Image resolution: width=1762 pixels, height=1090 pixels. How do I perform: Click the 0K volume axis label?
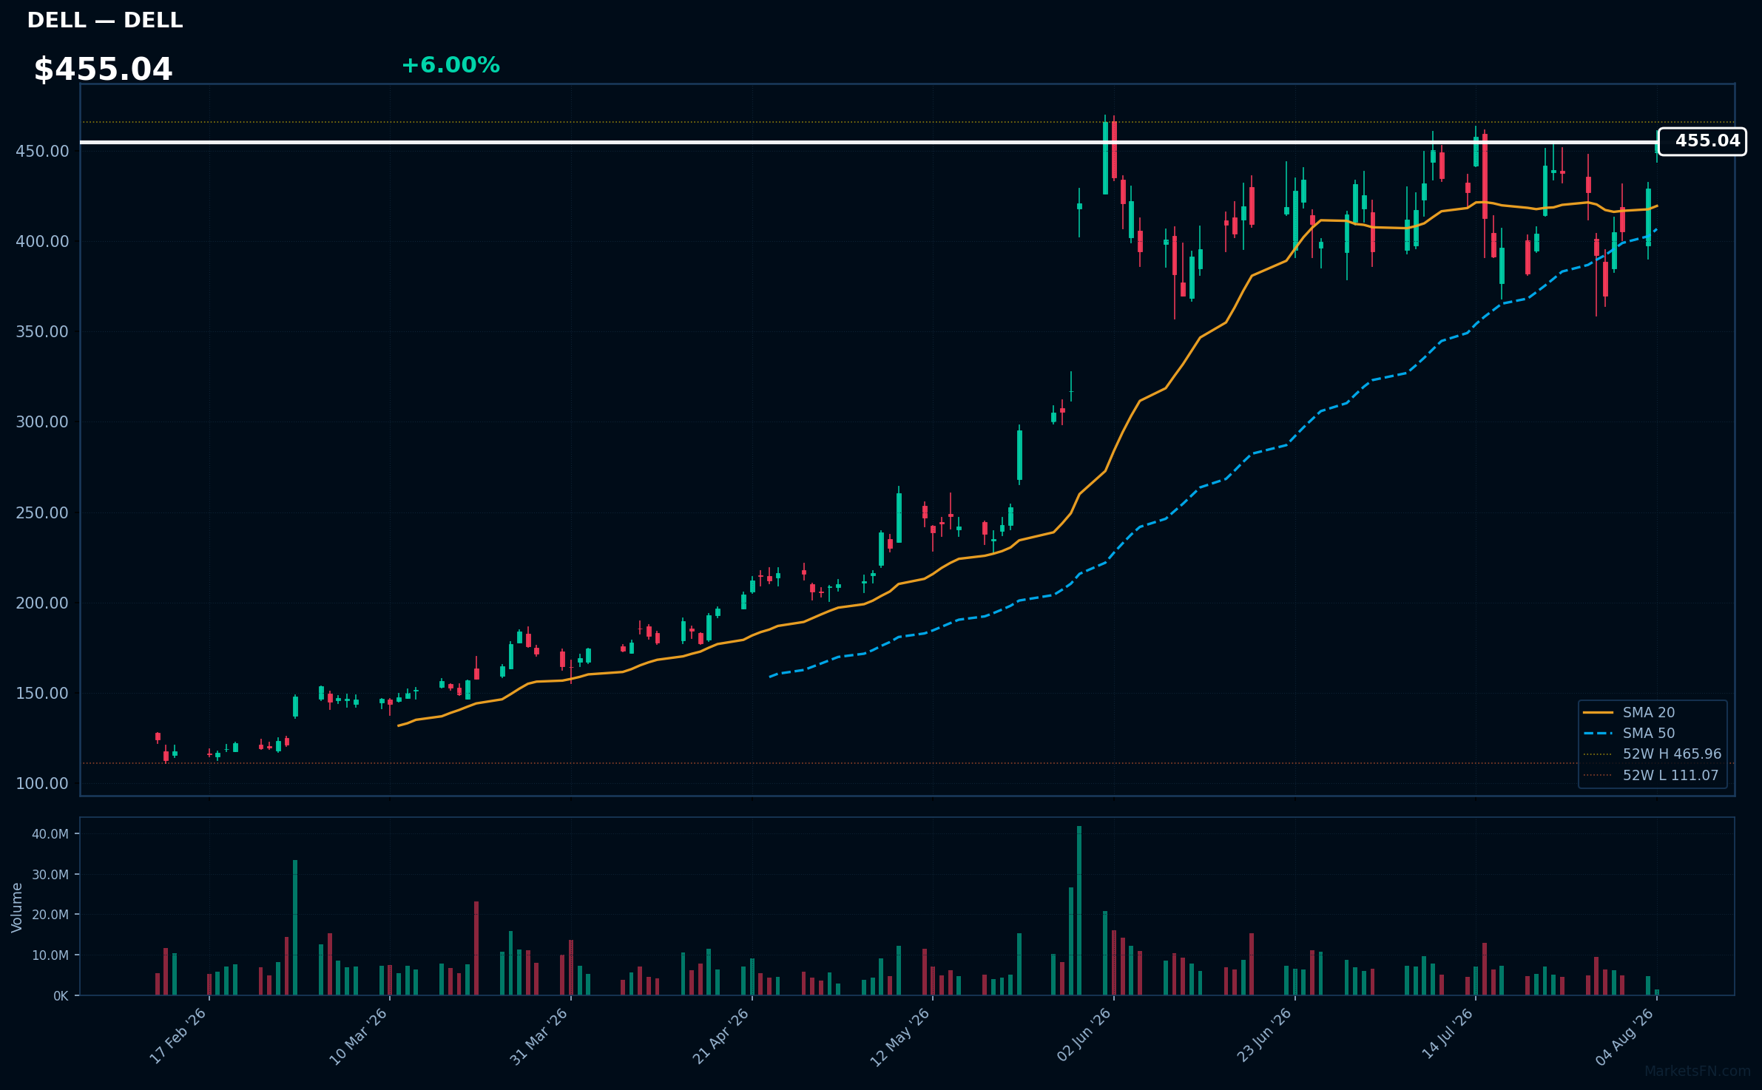61,995
